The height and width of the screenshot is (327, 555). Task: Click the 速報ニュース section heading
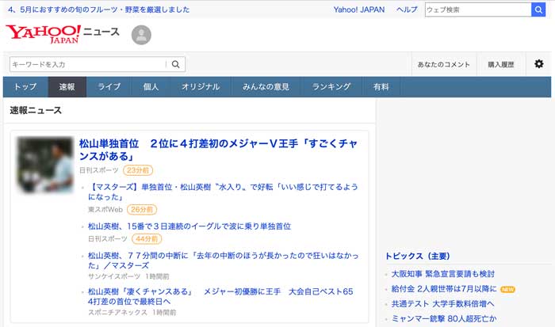click(36, 110)
